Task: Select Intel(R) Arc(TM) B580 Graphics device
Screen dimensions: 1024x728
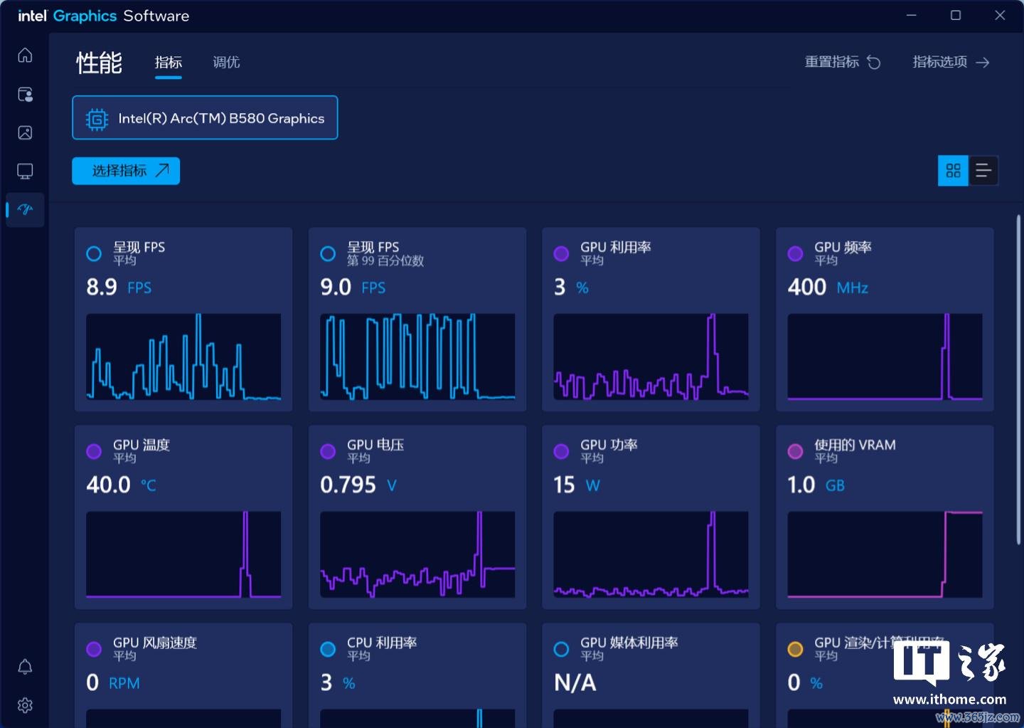Action: [205, 118]
